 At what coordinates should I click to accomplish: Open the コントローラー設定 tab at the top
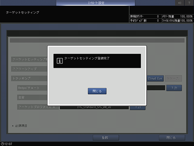click(x=96, y=3)
